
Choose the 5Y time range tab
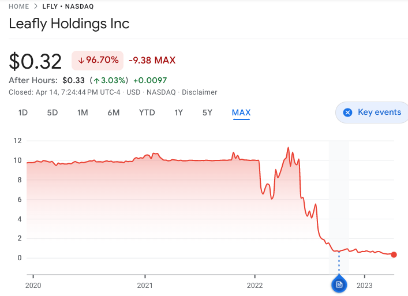pyautogui.click(x=208, y=113)
